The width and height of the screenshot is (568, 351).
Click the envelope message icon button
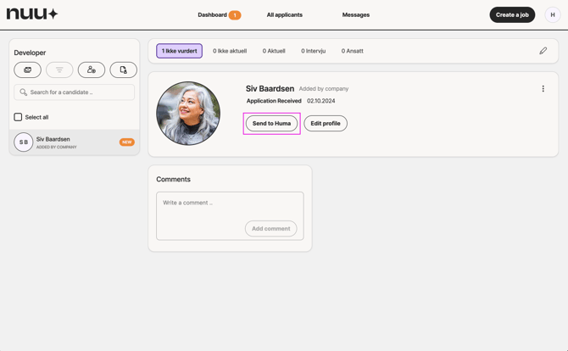tap(27, 70)
